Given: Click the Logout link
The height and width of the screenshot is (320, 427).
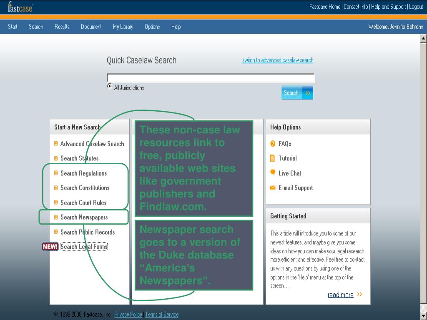Looking at the screenshot, I should tap(416, 7).
